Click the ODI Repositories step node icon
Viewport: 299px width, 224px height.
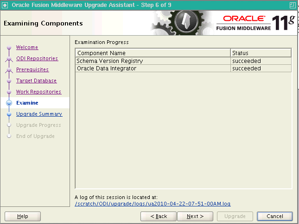click(x=9, y=59)
